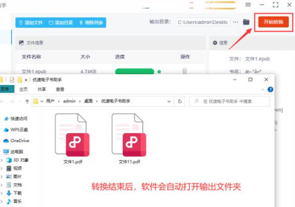The width and height of the screenshot is (295, 207).
Task: Click admin in the address breadcrumb
Action: pyautogui.click(x=69, y=101)
